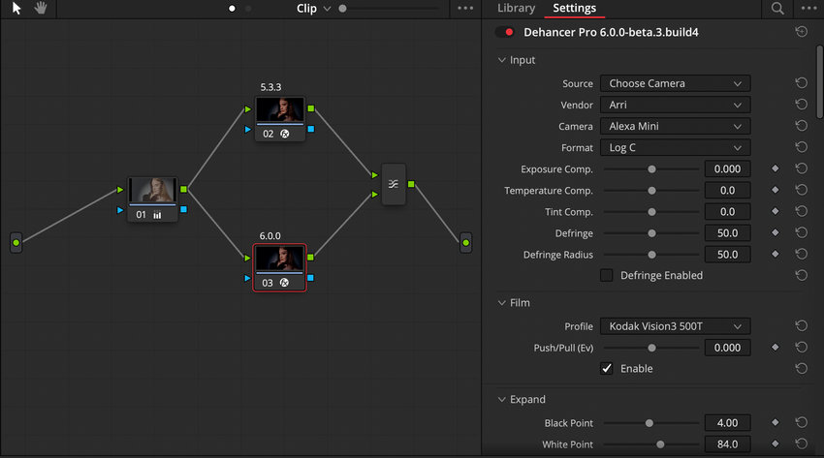Add keyframe for Tint Comp.
824x458 pixels.
[x=776, y=211]
